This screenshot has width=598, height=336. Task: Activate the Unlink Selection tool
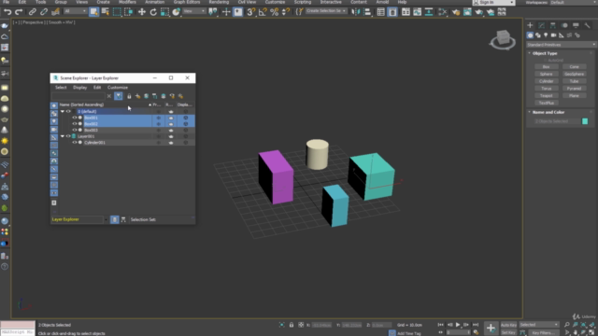click(x=44, y=12)
